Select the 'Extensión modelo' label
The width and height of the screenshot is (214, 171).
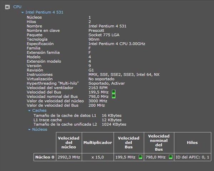pyautogui.click(x=44, y=61)
